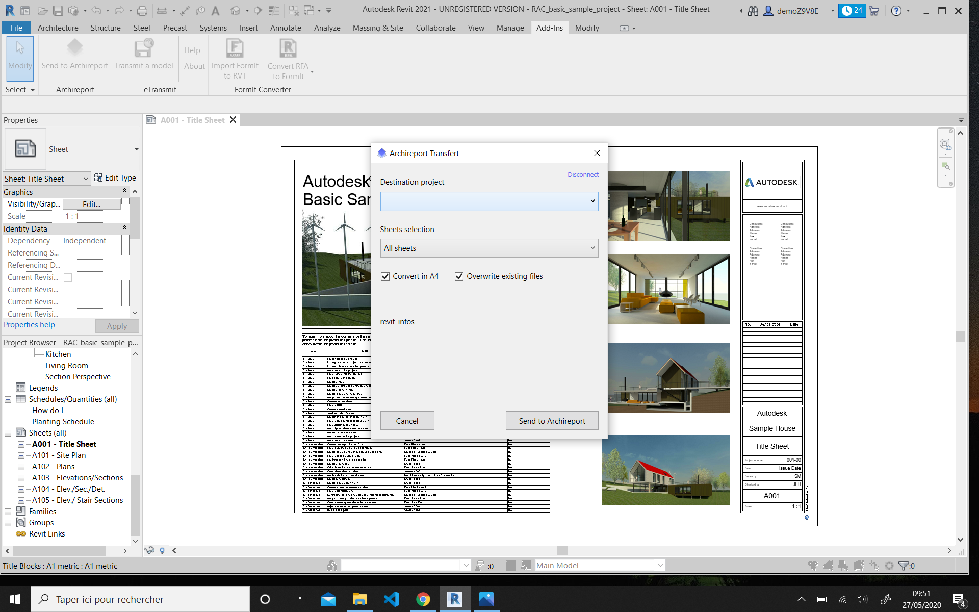Expand the A101 - Site Plan tree node
The image size is (979, 612).
click(x=21, y=455)
